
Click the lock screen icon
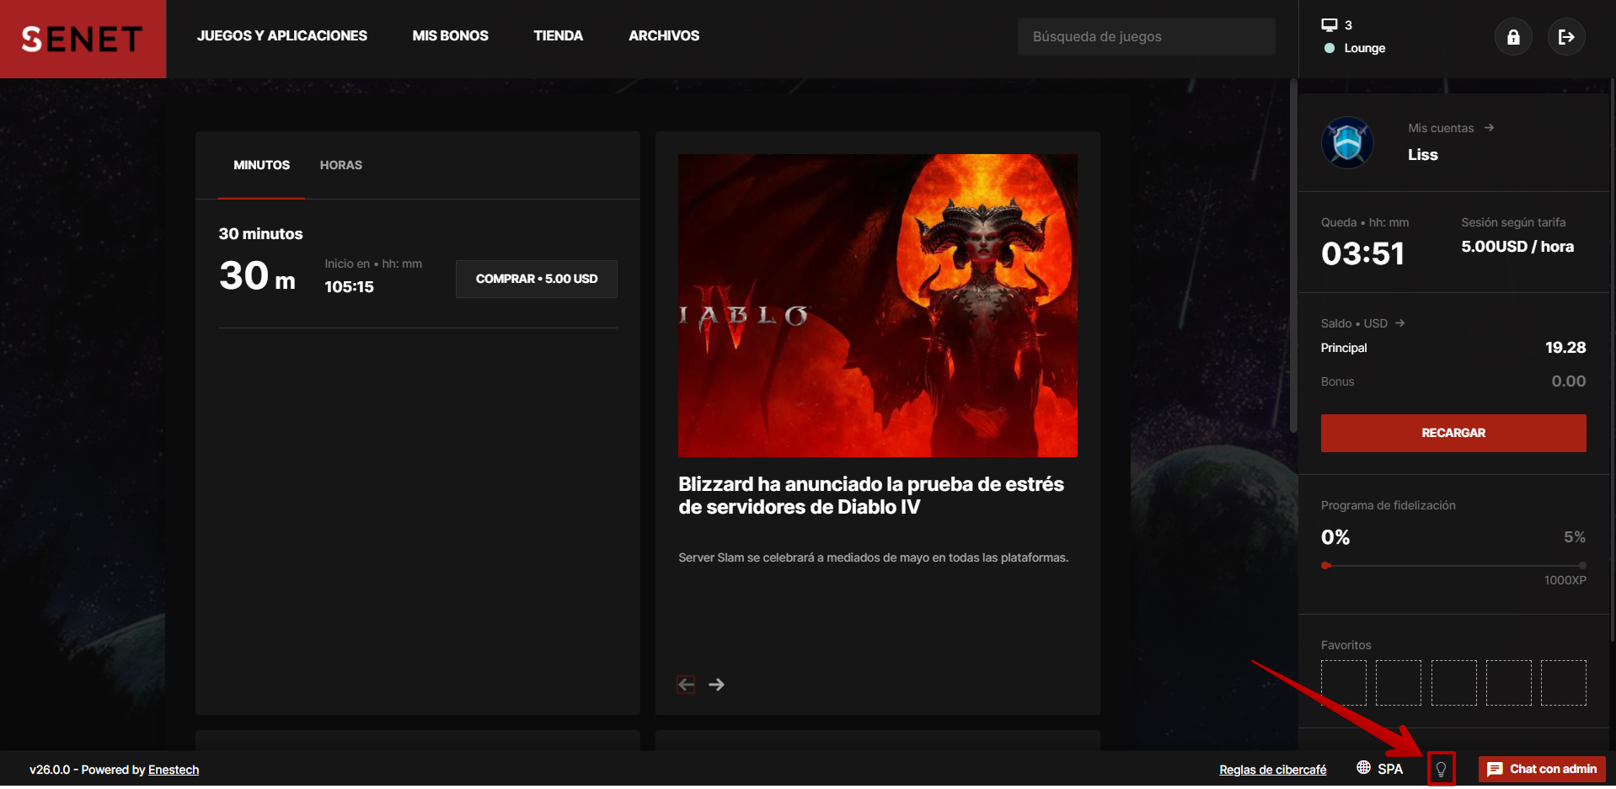[1512, 36]
